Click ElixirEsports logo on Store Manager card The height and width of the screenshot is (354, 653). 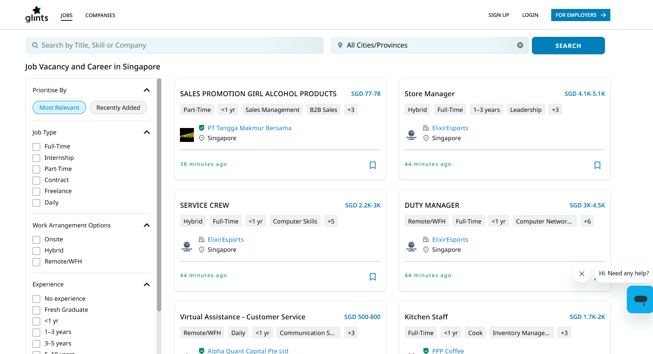tap(411, 135)
